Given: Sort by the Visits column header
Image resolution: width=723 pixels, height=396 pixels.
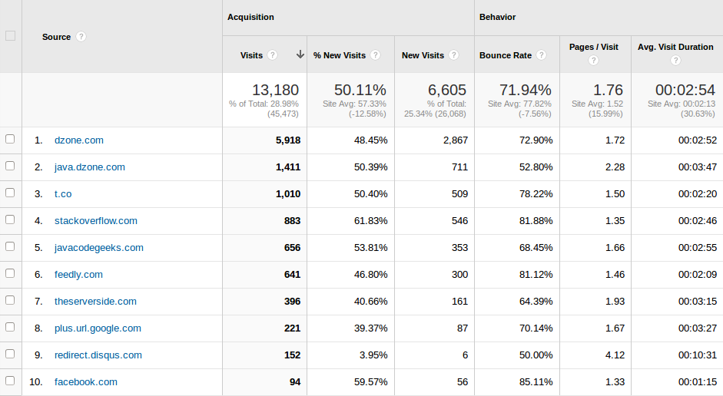Looking at the screenshot, I should pos(251,55).
